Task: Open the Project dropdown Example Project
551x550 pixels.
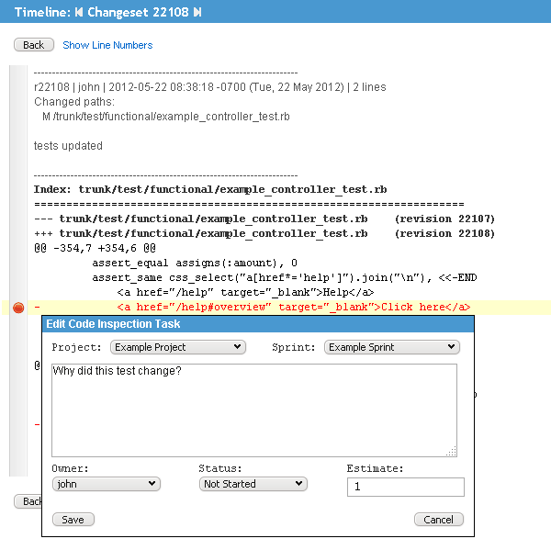Action: [178, 347]
